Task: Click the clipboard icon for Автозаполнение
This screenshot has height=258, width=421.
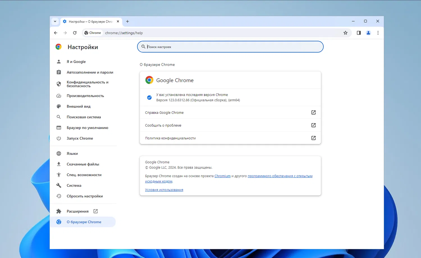Action: click(59, 72)
